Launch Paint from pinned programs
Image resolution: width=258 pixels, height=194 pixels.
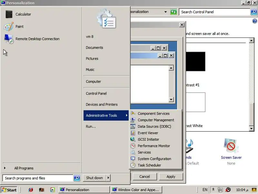pyautogui.click(x=19, y=27)
